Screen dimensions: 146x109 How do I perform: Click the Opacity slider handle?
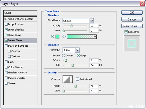coord(71,26)
